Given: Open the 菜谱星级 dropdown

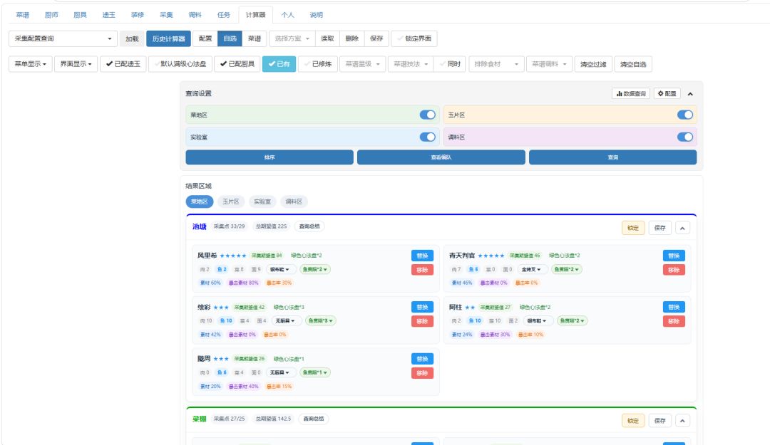Looking at the screenshot, I should tap(362, 64).
